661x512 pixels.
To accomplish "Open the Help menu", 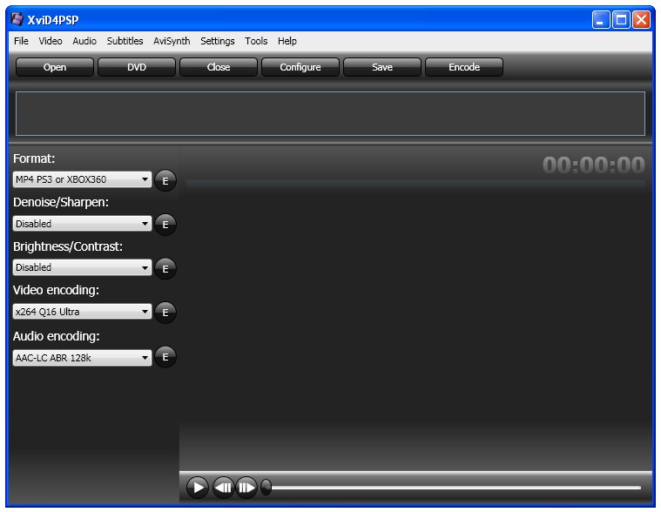I will tap(287, 41).
